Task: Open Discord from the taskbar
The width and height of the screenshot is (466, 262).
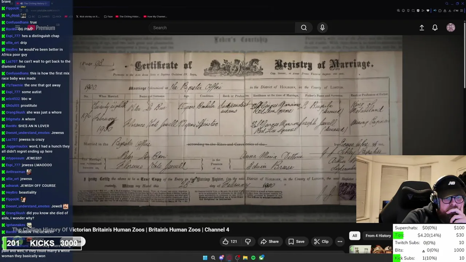Action: (221, 258)
